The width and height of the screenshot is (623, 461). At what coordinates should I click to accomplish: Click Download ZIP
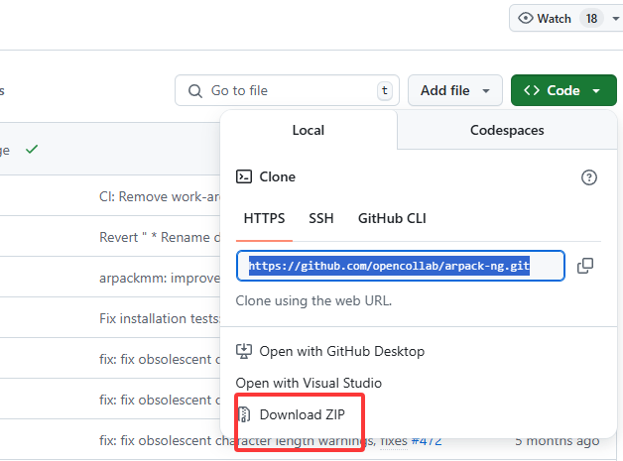[298, 413]
